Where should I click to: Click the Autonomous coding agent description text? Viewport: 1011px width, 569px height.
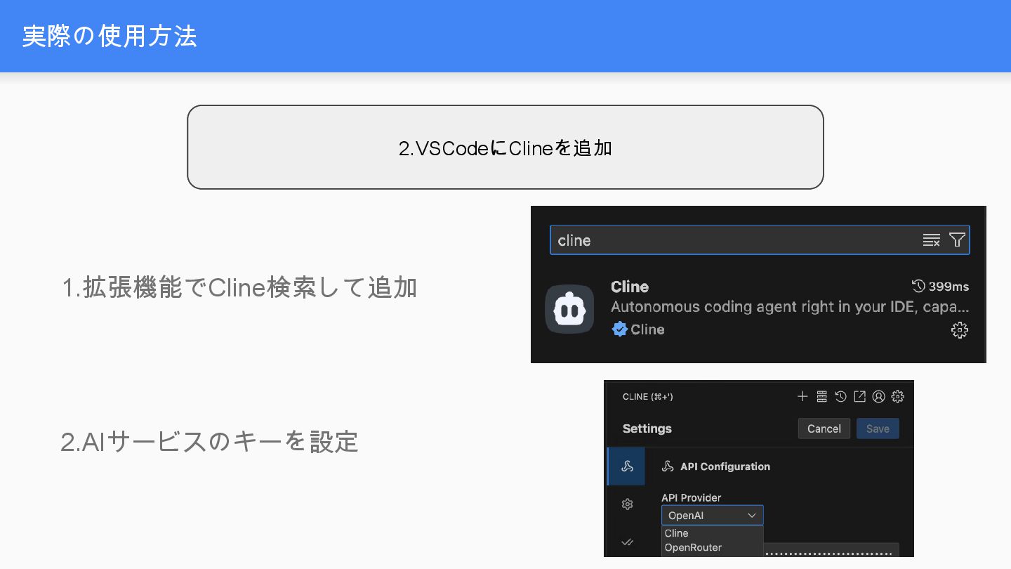[x=790, y=307]
